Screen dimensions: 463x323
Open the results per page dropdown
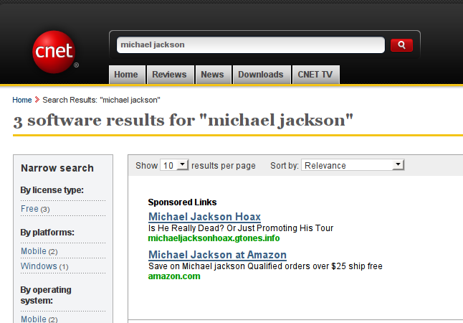click(x=174, y=165)
